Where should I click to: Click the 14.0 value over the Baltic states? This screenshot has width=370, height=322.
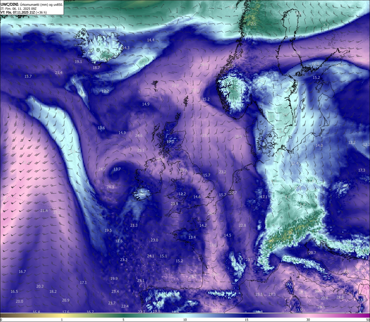(x=319, y=145)
